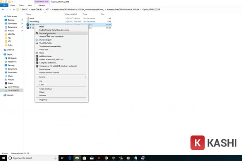Click the WinRAR icon beside Add to archive
Image resolution: width=242 pixels, height=161 pixels.
click(37, 56)
